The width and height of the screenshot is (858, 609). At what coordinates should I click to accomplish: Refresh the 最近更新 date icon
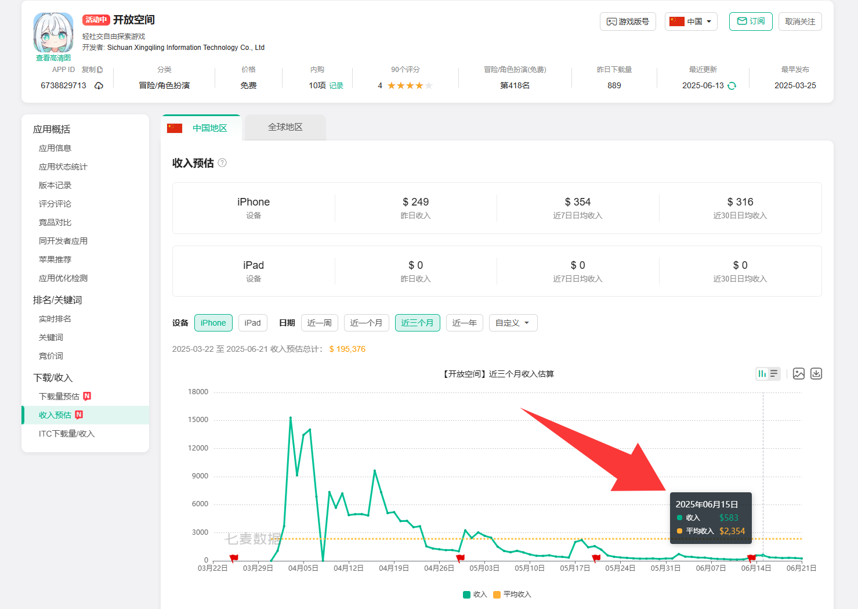click(732, 86)
